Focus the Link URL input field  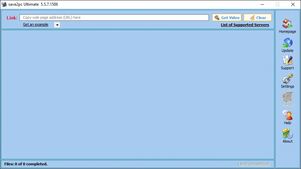coord(114,17)
